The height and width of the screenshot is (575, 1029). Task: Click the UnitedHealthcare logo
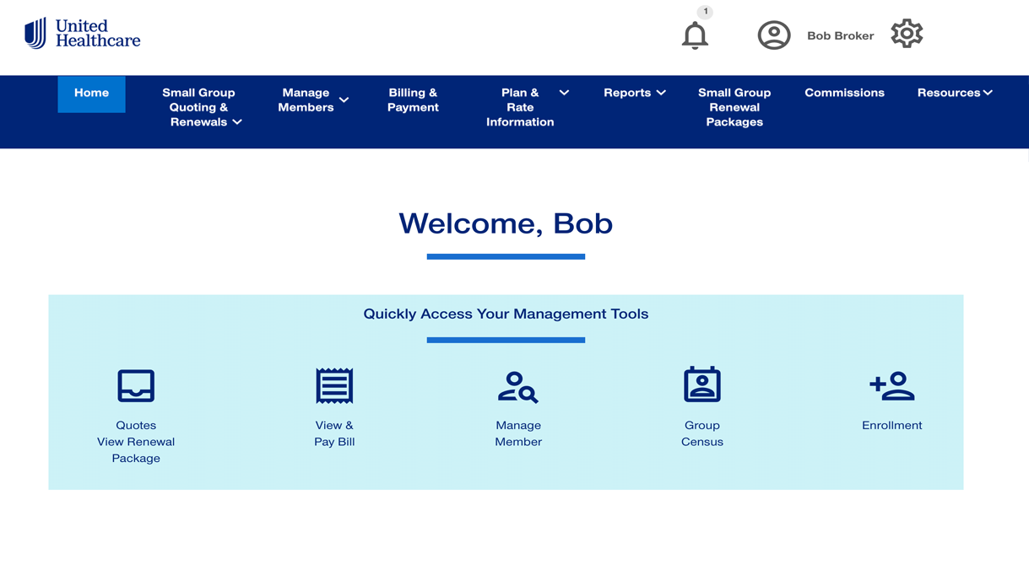point(83,34)
